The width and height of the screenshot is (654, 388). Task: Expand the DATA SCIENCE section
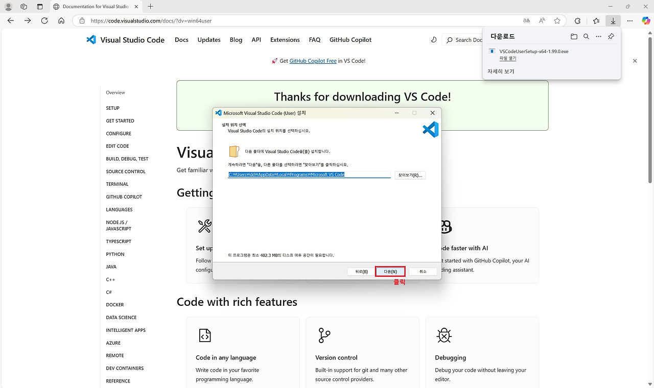(x=122, y=318)
